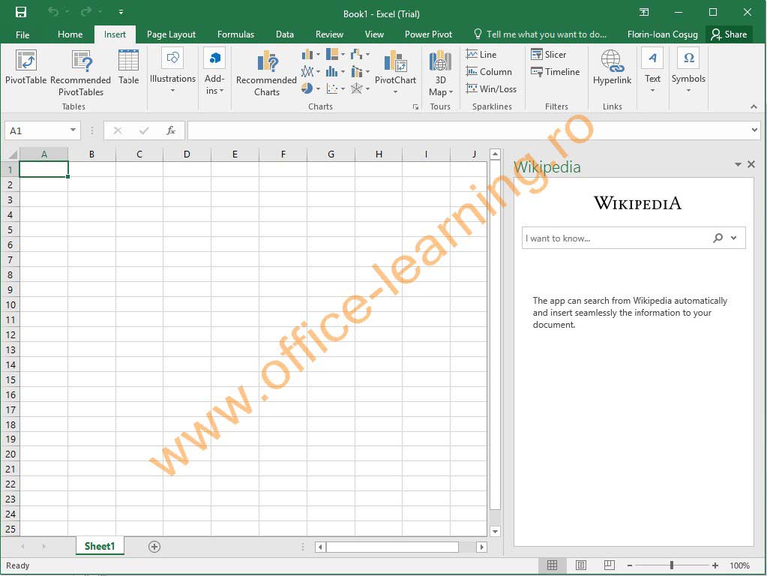
Task: Click the Wikipedia search magnifier icon
Action: (718, 238)
